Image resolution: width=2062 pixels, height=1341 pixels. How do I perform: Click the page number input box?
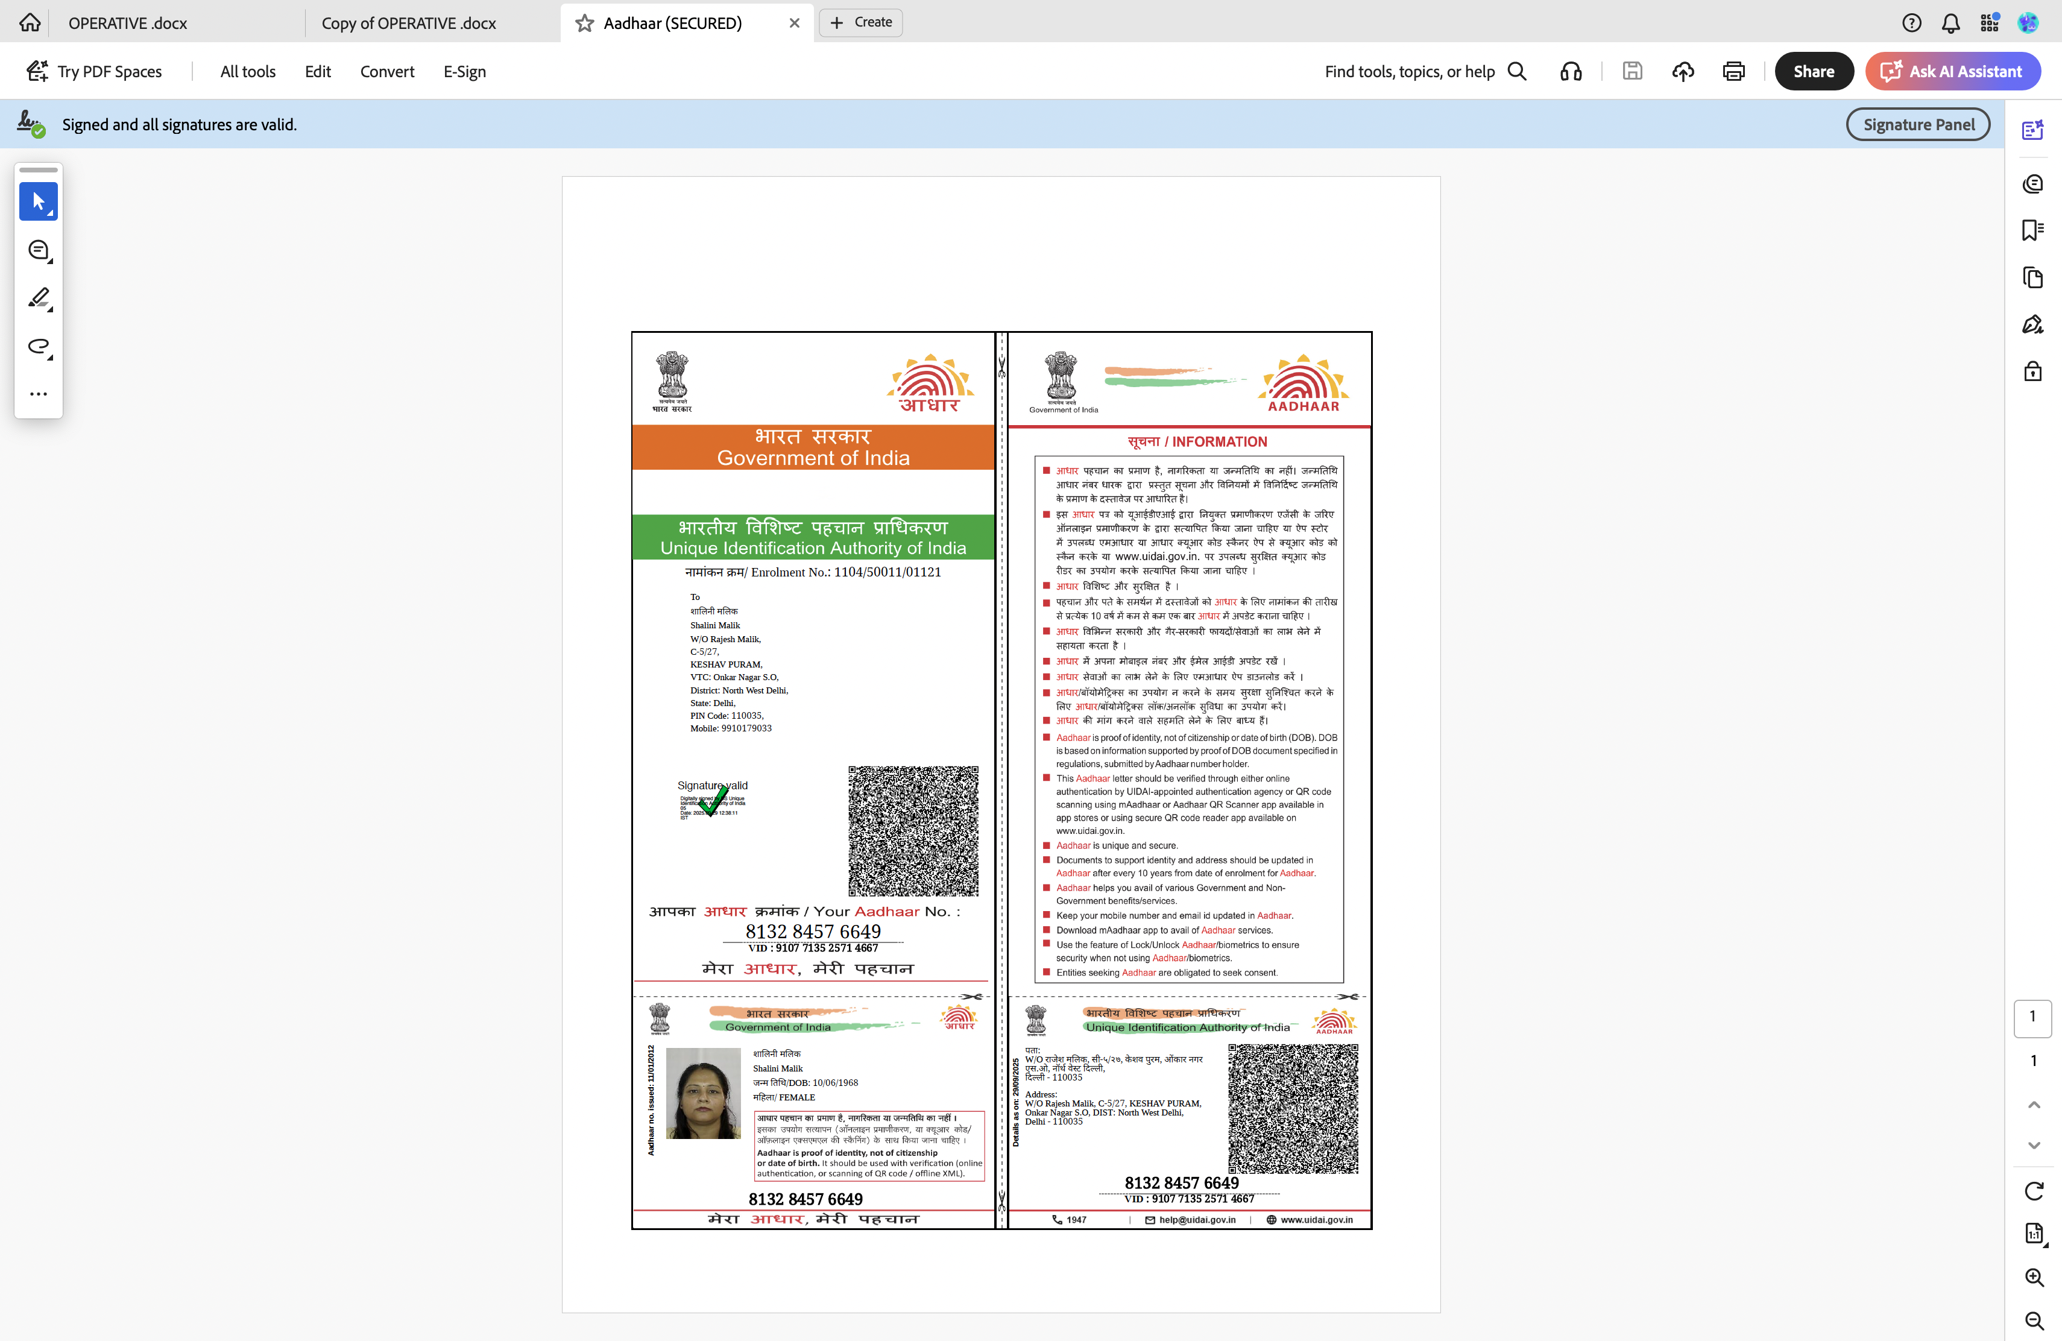2032,1017
